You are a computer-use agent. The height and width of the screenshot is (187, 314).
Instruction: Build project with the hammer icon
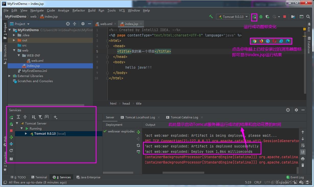[x=211, y=17]
